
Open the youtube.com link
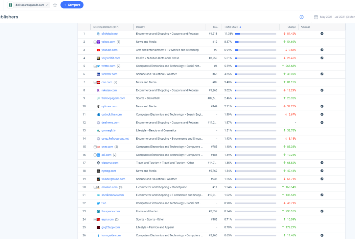(x=109, y=50)
